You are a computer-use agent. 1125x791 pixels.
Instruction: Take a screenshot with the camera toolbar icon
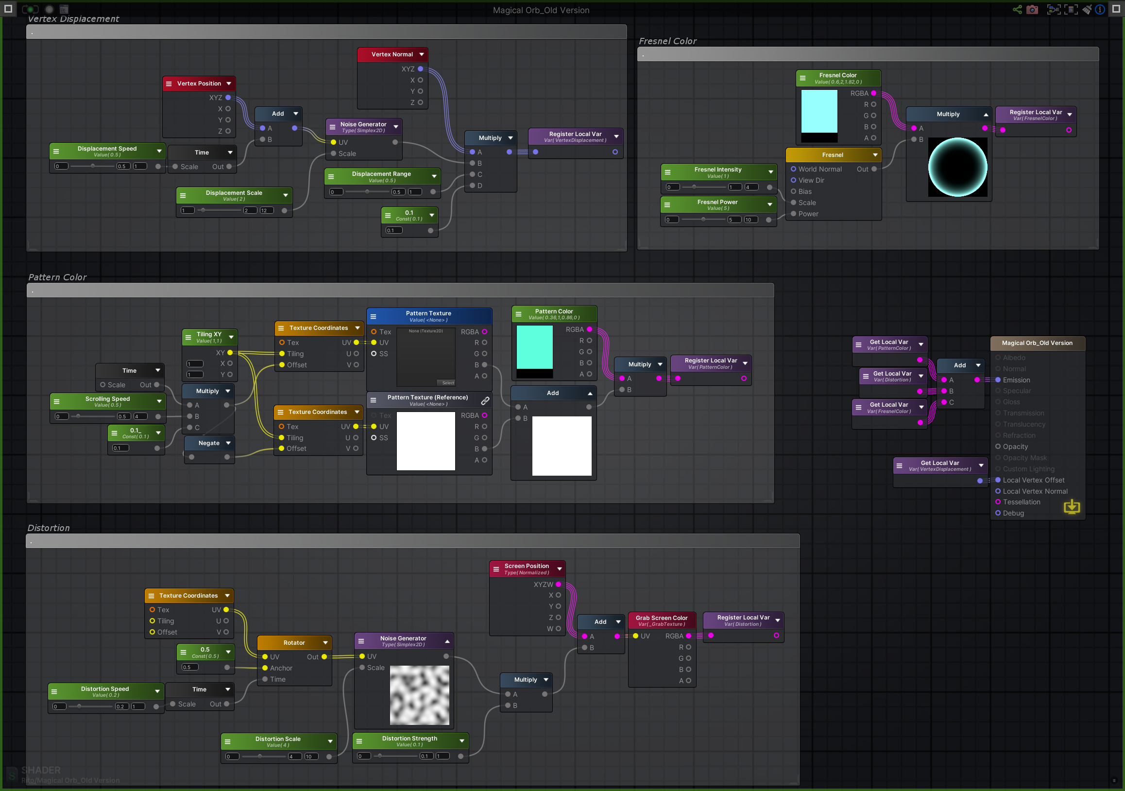1032,9
